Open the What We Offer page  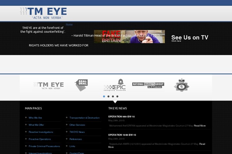(x=36, y=125)
